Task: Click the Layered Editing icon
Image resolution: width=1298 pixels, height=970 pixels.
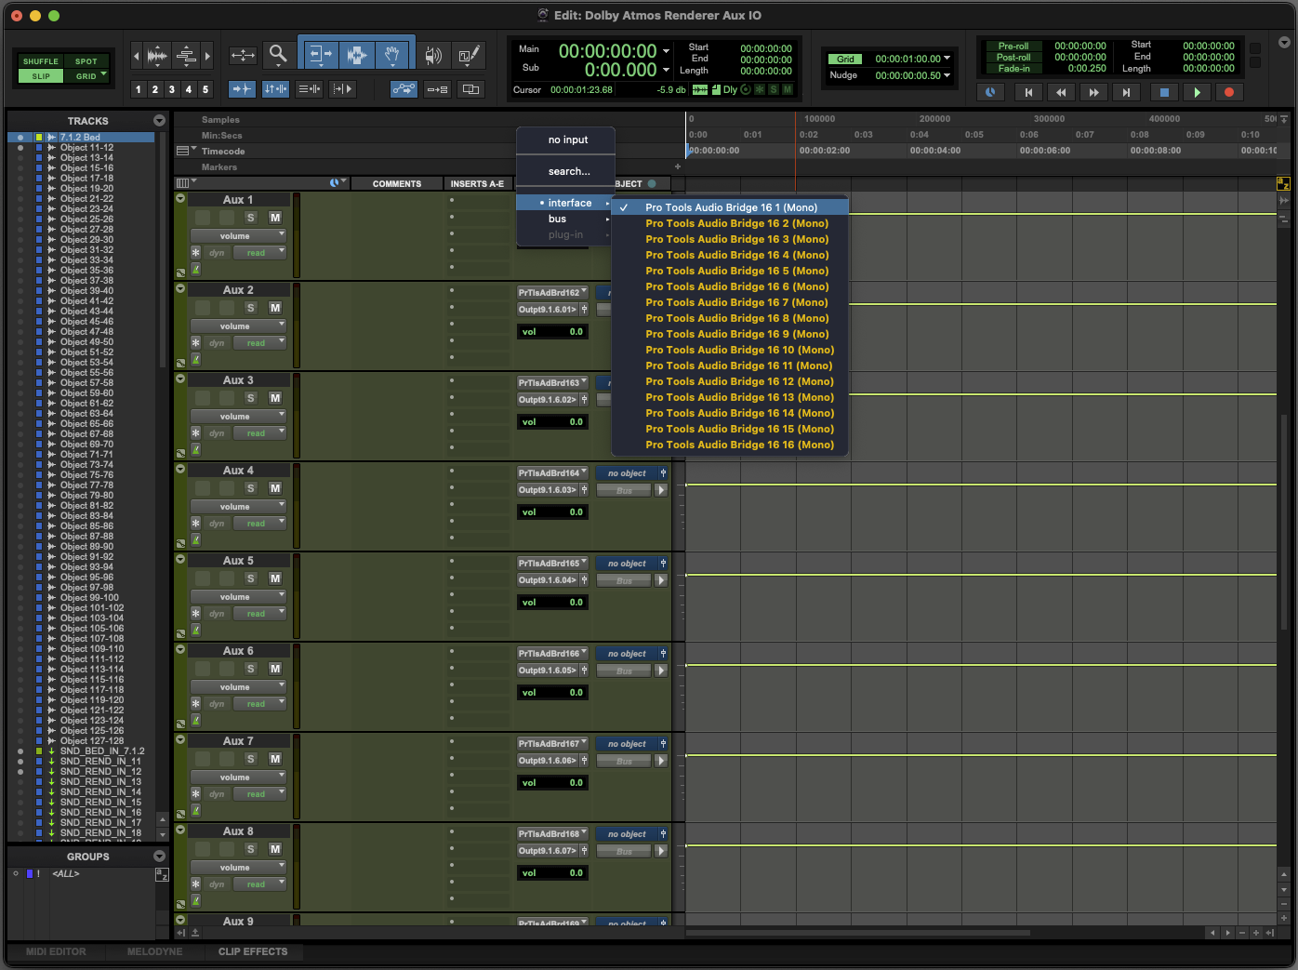Action: click(x=470, y=89)
